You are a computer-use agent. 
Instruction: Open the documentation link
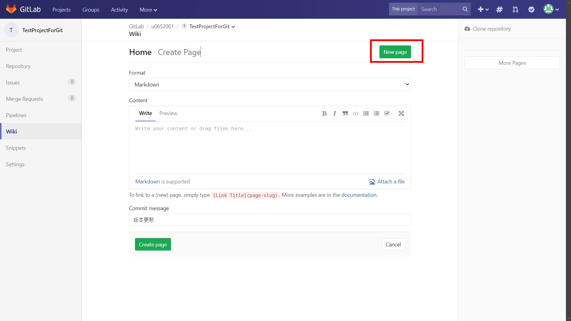tap(359, 195)
